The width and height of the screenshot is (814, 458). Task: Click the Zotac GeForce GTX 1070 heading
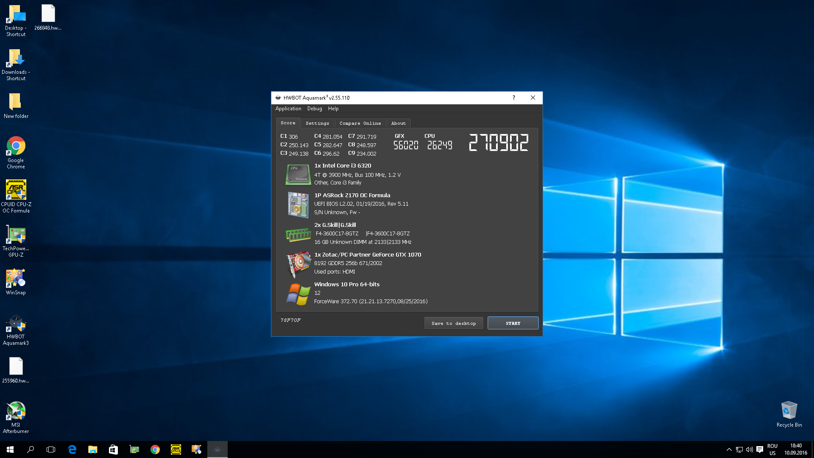tap(368, 255)
